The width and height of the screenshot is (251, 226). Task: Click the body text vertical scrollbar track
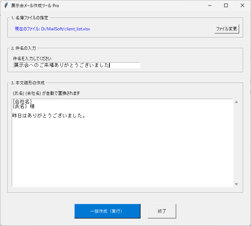coord(236,143)
